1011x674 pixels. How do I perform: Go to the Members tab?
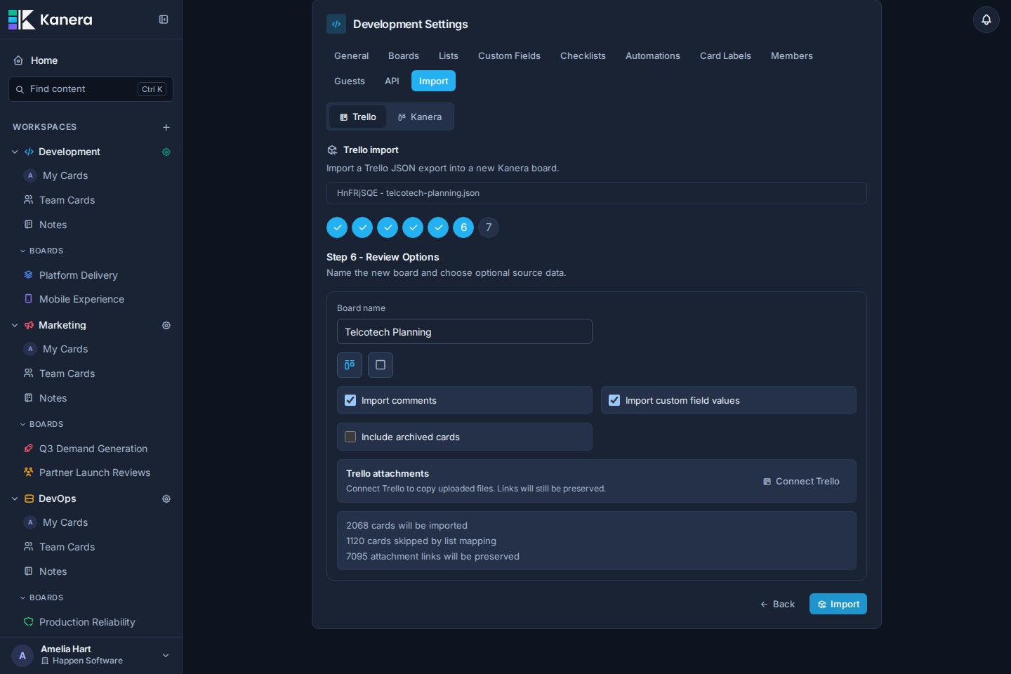pyautogui.click(x=792, y=55)
